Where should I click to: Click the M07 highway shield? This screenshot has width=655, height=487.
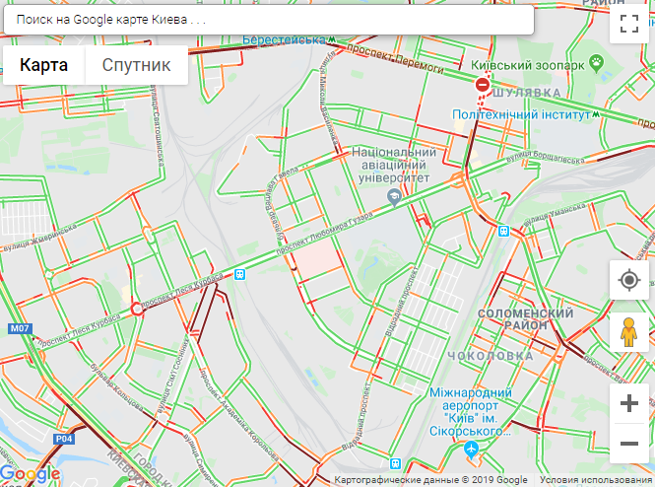(20, 328)
